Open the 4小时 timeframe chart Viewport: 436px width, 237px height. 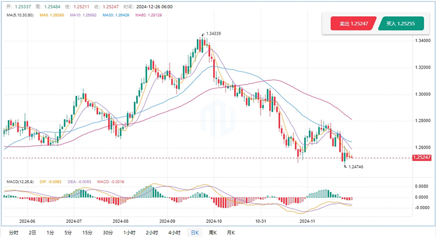coord(174,232)
